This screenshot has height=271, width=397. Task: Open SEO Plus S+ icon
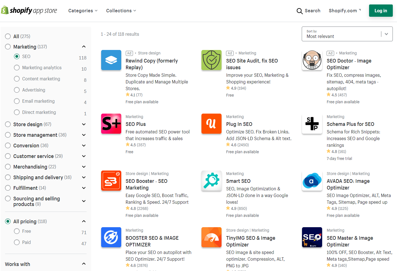pyautogui.click(x=111, y=124)
